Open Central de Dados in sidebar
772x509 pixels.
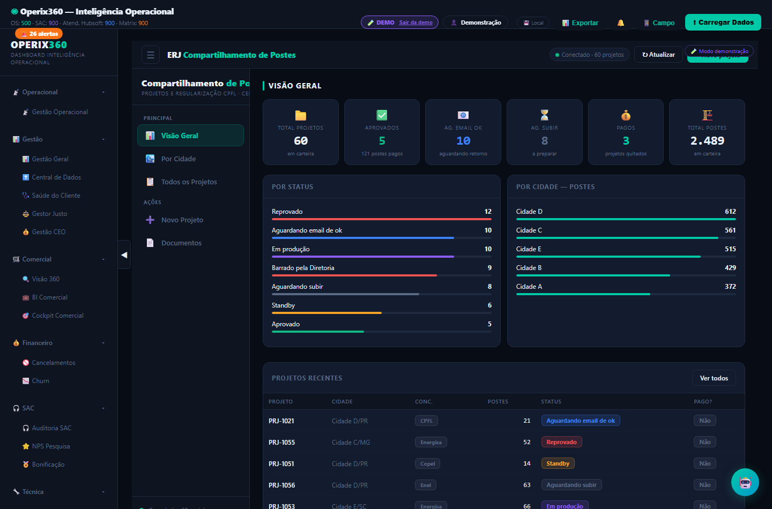click(56, 177)
